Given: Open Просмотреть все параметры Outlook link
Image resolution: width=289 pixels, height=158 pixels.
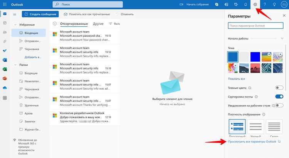Looking at the screenshot, I should point(254,141).
